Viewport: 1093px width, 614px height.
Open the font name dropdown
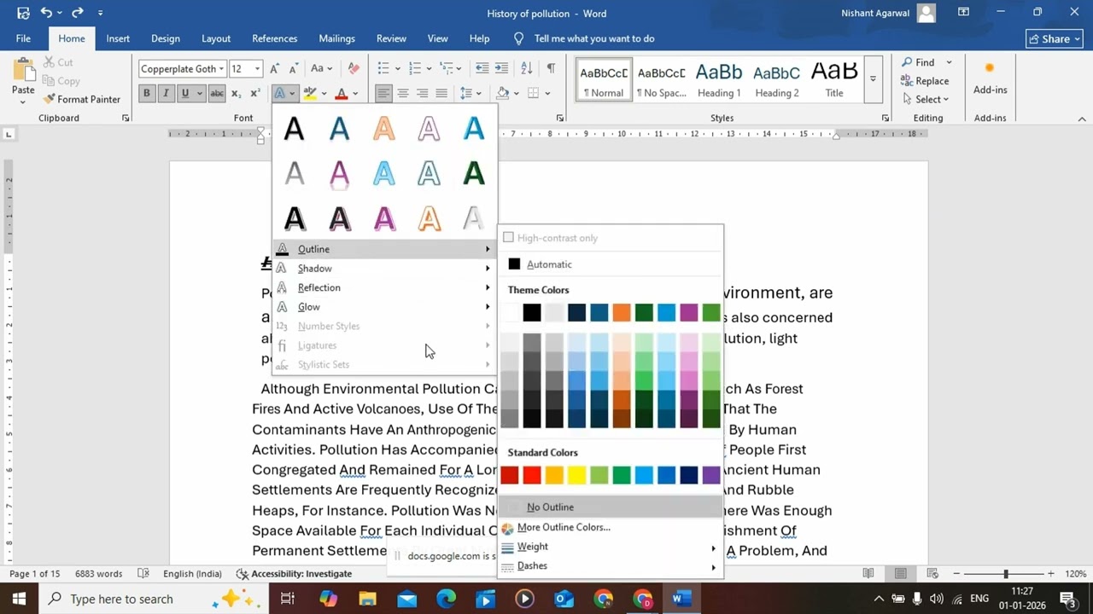tap(221, 69)
